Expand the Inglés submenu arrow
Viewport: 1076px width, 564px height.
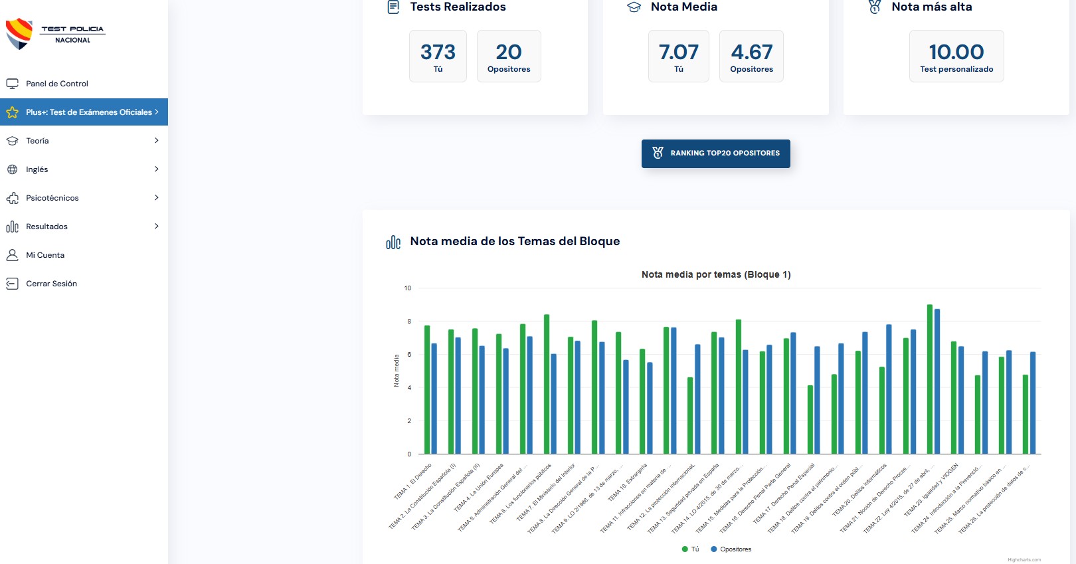(x=157, y=169)
